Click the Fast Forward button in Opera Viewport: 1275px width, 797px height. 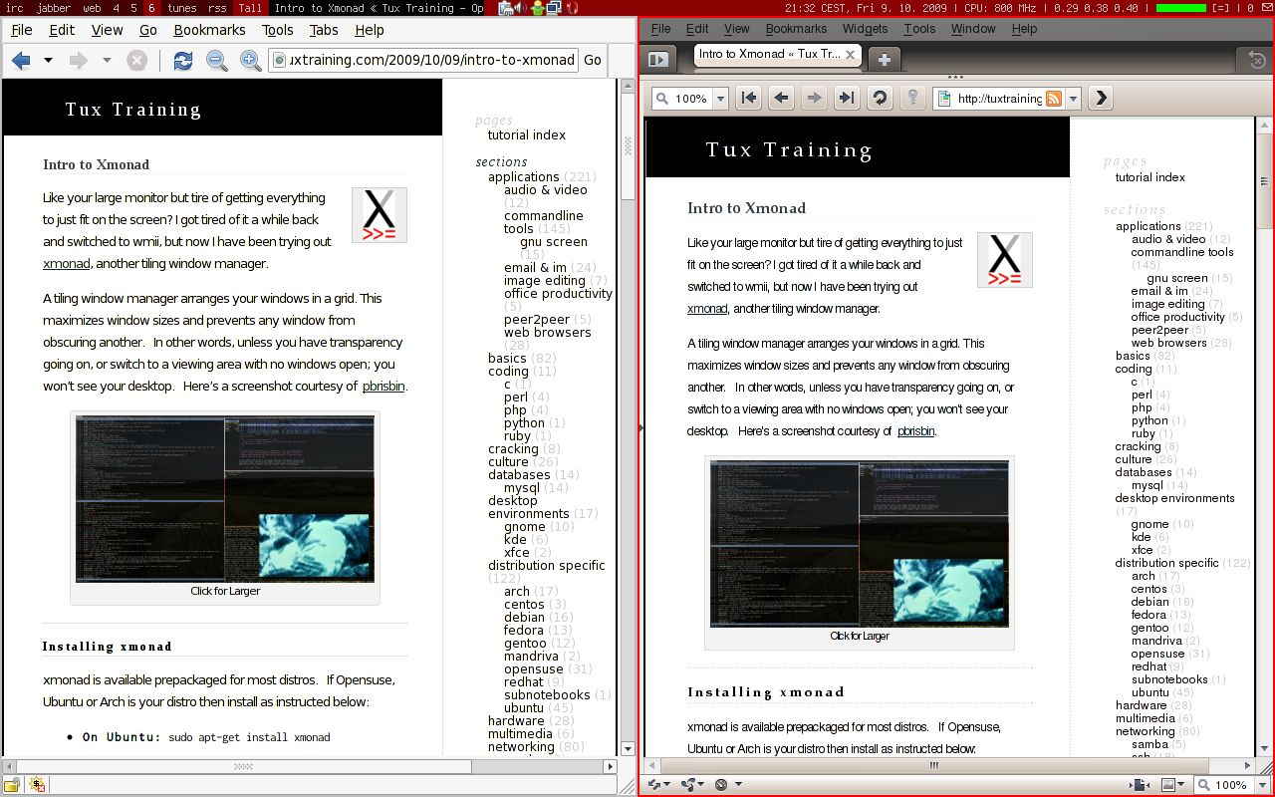coord(847,98)
